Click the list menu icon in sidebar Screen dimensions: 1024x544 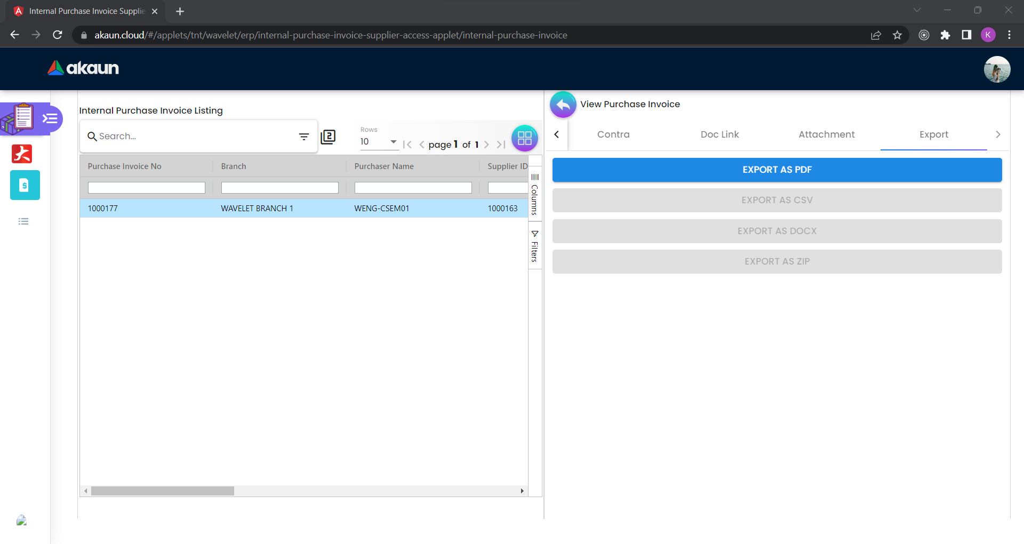23,221
